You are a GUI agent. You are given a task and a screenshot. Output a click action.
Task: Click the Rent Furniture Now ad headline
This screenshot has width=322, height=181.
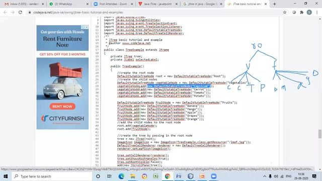[x=62, y=42]
